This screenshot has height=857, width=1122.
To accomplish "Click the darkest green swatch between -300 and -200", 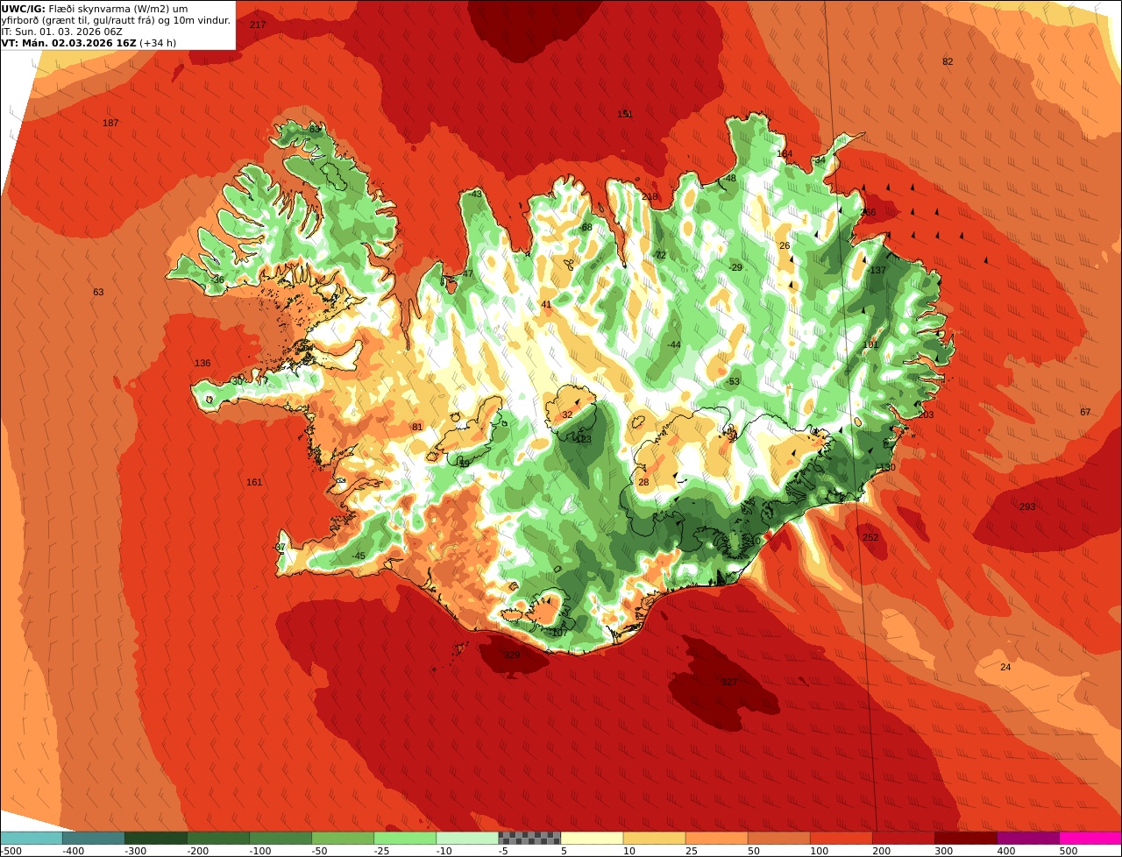I will (x=156, y=838).
